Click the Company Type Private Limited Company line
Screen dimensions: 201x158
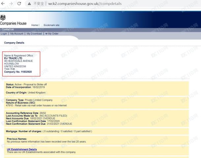(x=29, y=100)
